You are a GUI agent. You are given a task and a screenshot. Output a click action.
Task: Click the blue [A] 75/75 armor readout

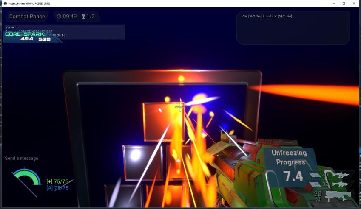pyautogui.click(x=57, y=188)
